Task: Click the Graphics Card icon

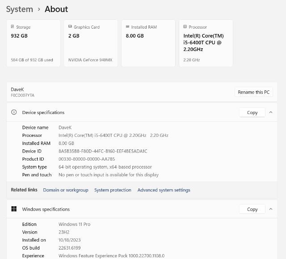Action: [70, 27]
